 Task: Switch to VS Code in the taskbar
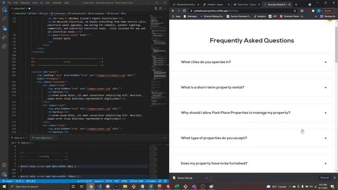pos(99,186)
